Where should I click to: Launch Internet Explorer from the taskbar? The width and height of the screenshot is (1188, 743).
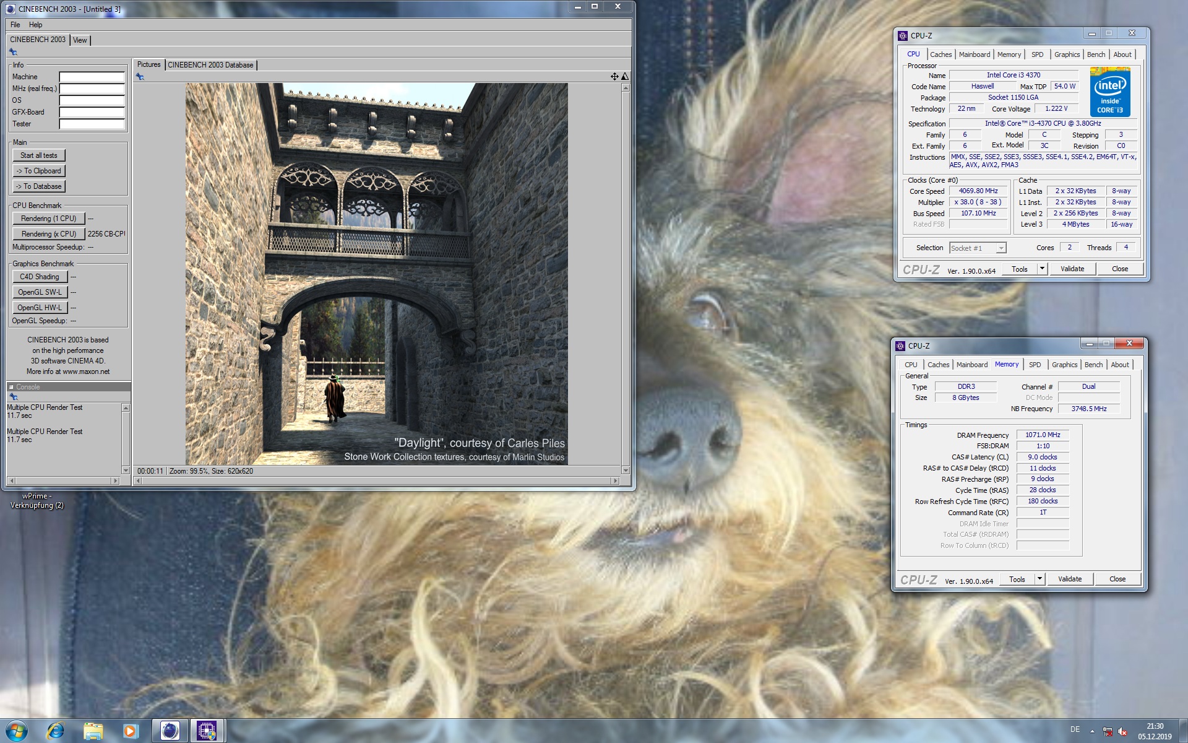[x=56, y=731]
